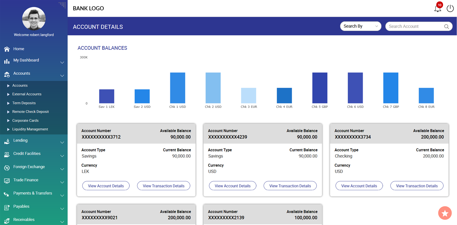457x225 pixels.
Task: Click the Foreign Exchange icon
Action: point(7,168)
